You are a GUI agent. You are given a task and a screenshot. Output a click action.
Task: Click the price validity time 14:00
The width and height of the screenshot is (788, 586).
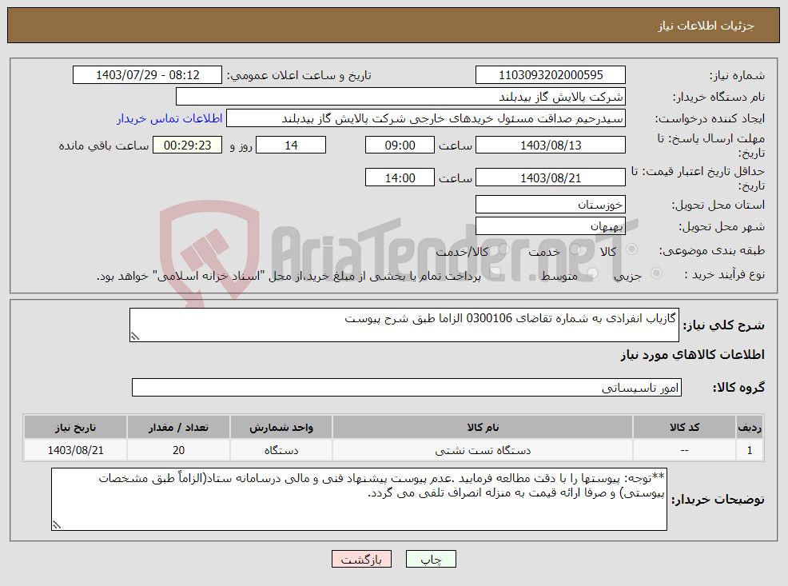coord(400,178)
